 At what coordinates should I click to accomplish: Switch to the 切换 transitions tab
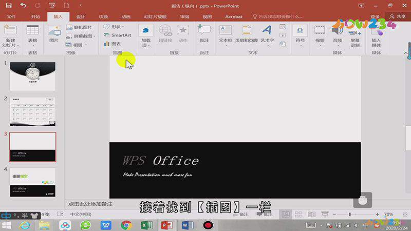(103, 16)
